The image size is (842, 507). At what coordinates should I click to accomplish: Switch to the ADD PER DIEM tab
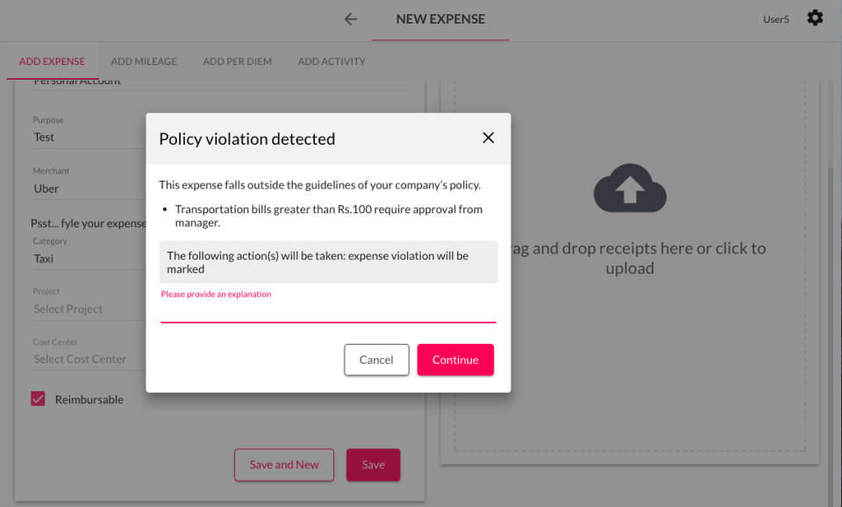click(238, 61)
